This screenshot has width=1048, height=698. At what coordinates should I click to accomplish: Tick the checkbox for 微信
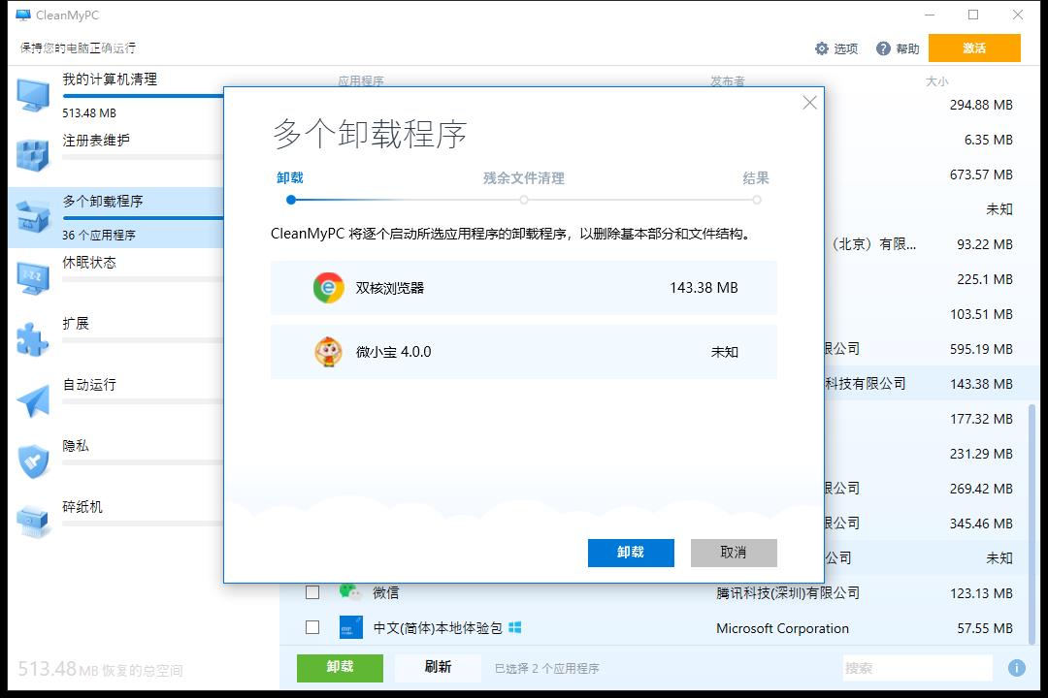312,592
